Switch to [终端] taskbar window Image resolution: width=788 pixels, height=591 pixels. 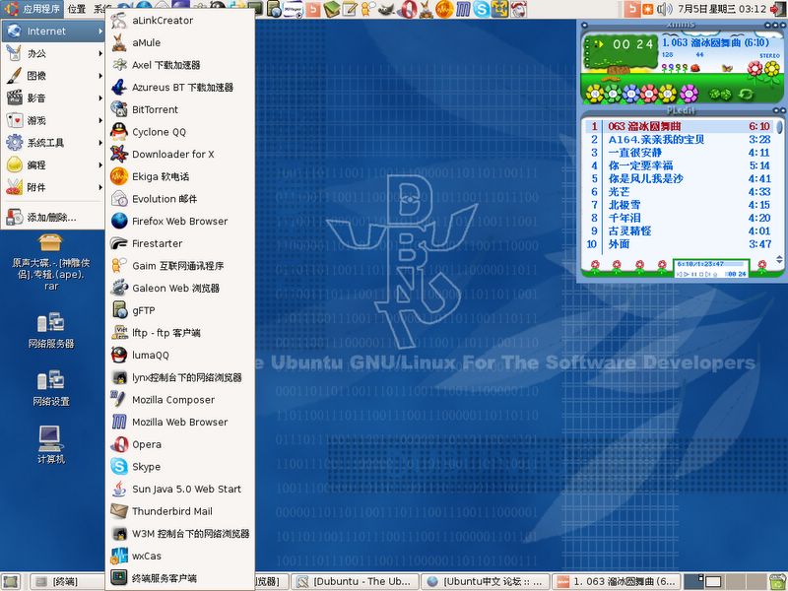coord(66,581)
